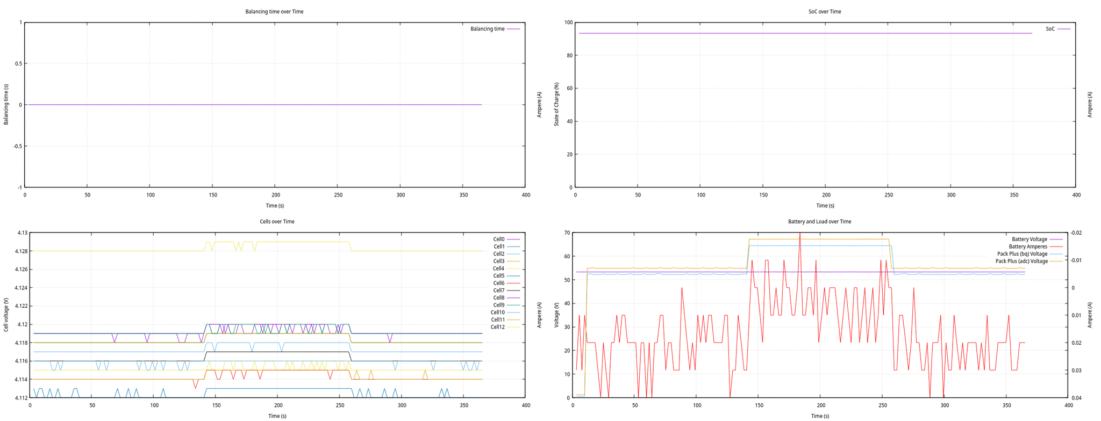Screen dimensions: 1101x421
Task: Click the "SoC over Time" plot title
Action: click(x=825, y=12)
